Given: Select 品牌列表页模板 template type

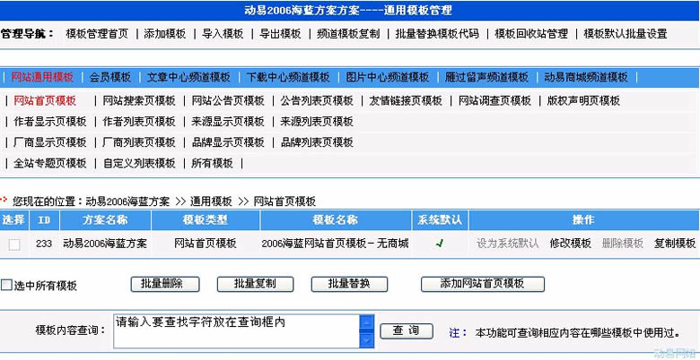Looking at the screenshot, I should [317, 142].
